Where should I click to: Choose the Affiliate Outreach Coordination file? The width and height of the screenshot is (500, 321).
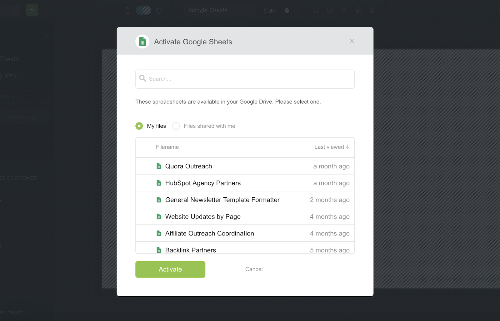(209, 234)
